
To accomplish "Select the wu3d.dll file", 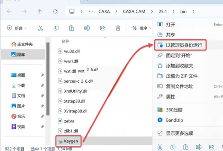I will [x=69, y=51].
